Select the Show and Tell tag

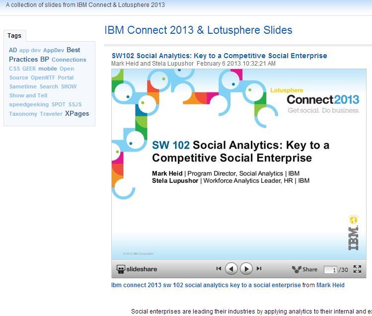pyautogui.click(x=28, y=95)
